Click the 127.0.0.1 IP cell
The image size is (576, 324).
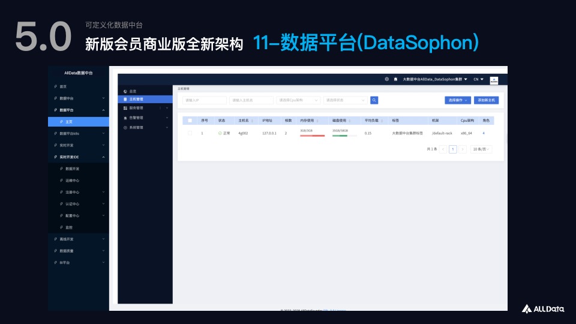coord(269,133)
